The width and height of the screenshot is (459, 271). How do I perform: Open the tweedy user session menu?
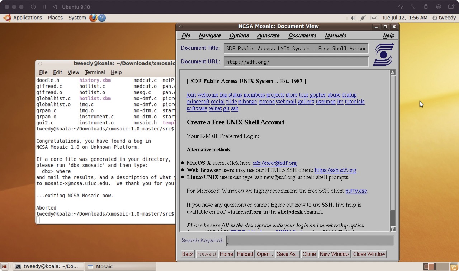[x=444, y=18]
